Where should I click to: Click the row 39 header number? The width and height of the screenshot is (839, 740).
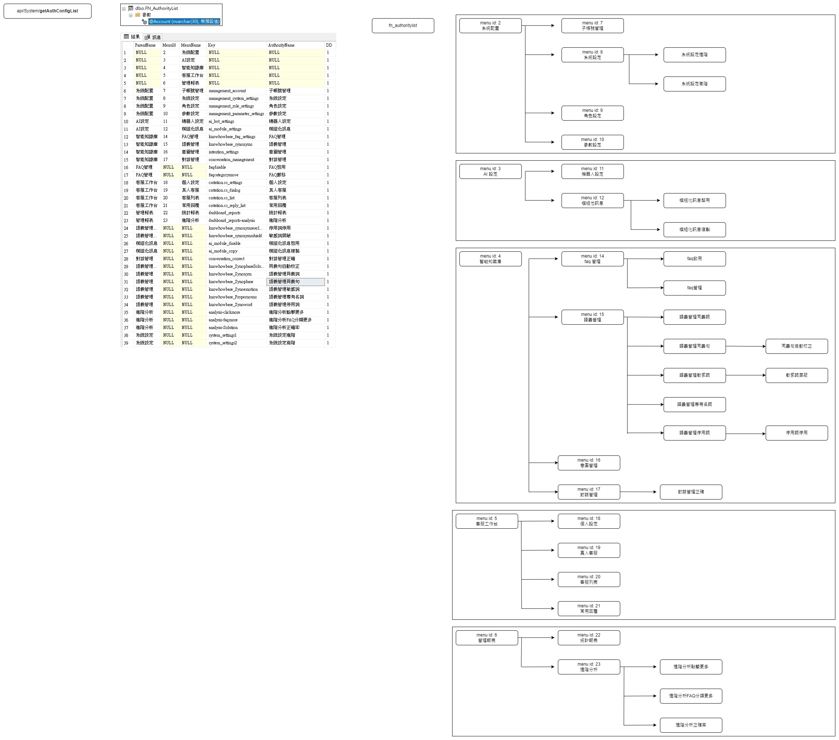point(127,343)
